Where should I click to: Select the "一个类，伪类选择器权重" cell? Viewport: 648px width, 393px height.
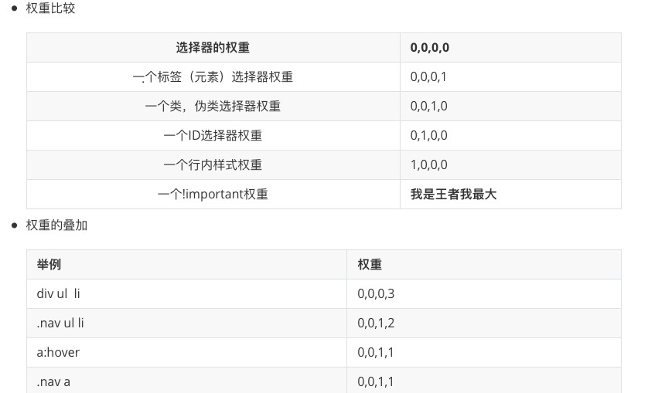tap(213, 107)
